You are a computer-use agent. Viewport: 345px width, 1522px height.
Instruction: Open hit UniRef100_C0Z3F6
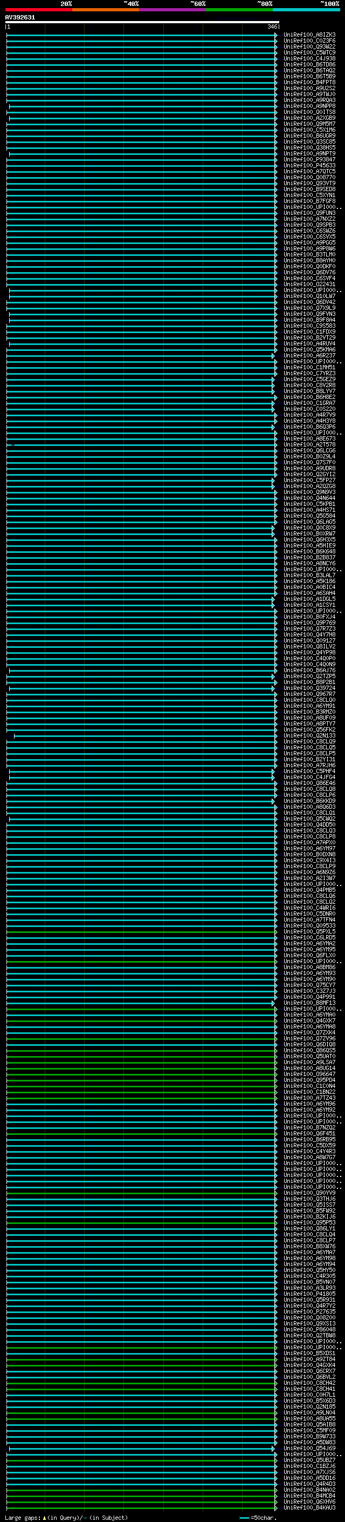(309, 41)
